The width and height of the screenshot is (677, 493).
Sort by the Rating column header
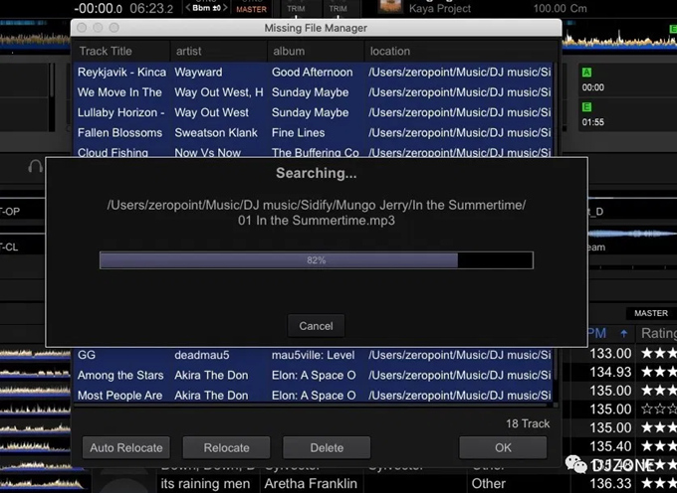click(658, 333)
